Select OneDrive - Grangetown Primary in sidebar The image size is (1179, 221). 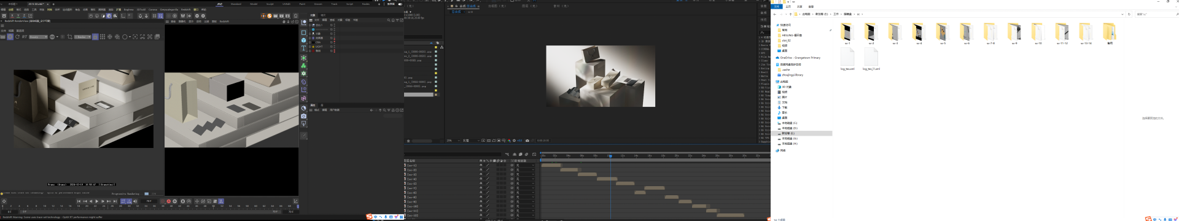[800, 58]
